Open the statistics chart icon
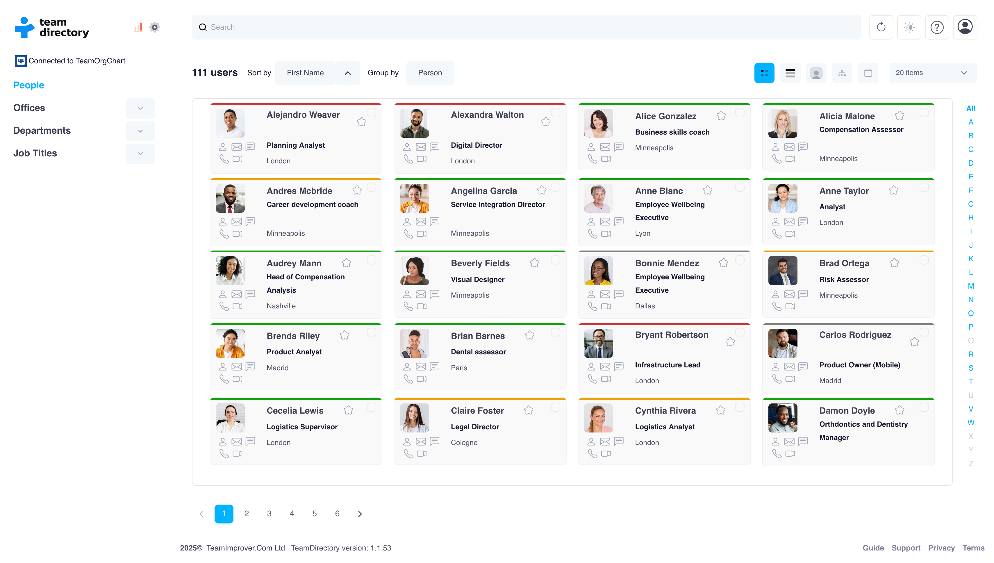 (x=138, y=27)
